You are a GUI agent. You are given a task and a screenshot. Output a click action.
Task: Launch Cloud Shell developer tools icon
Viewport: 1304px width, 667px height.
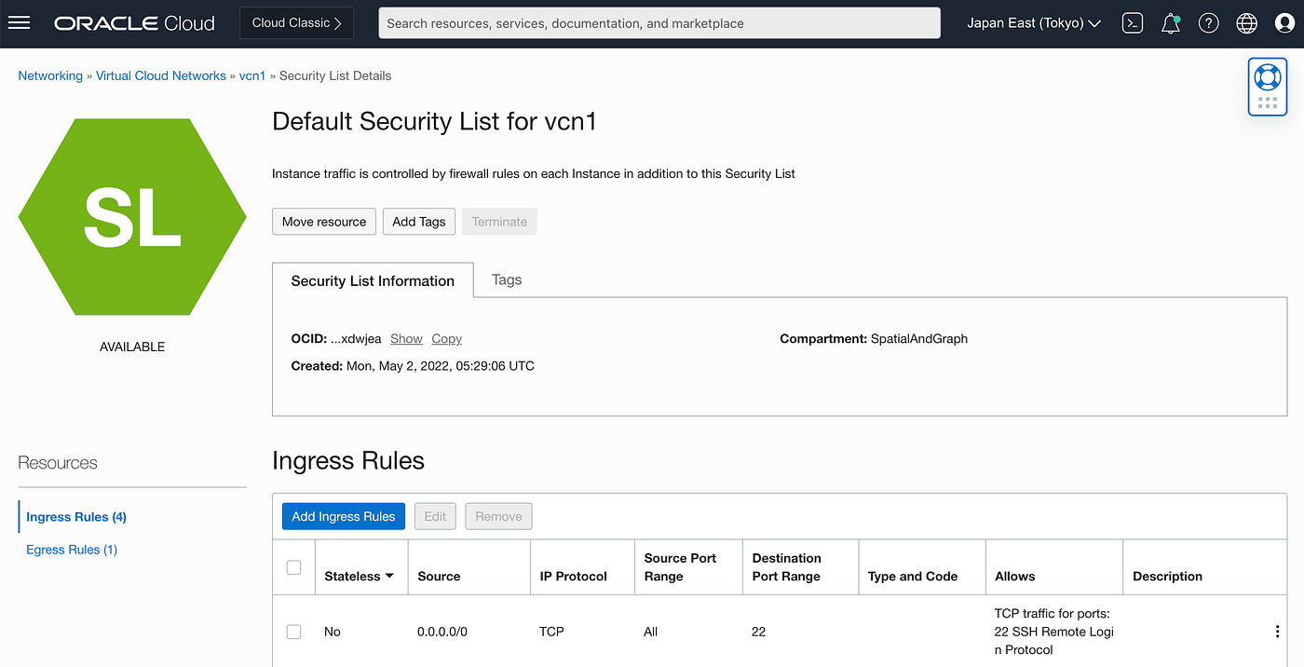(x=1133, y=23)
